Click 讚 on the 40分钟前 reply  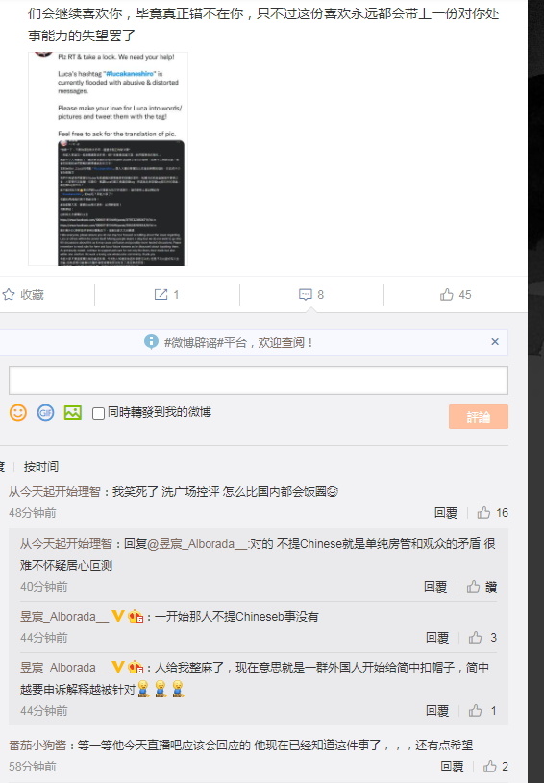[482, 587]
